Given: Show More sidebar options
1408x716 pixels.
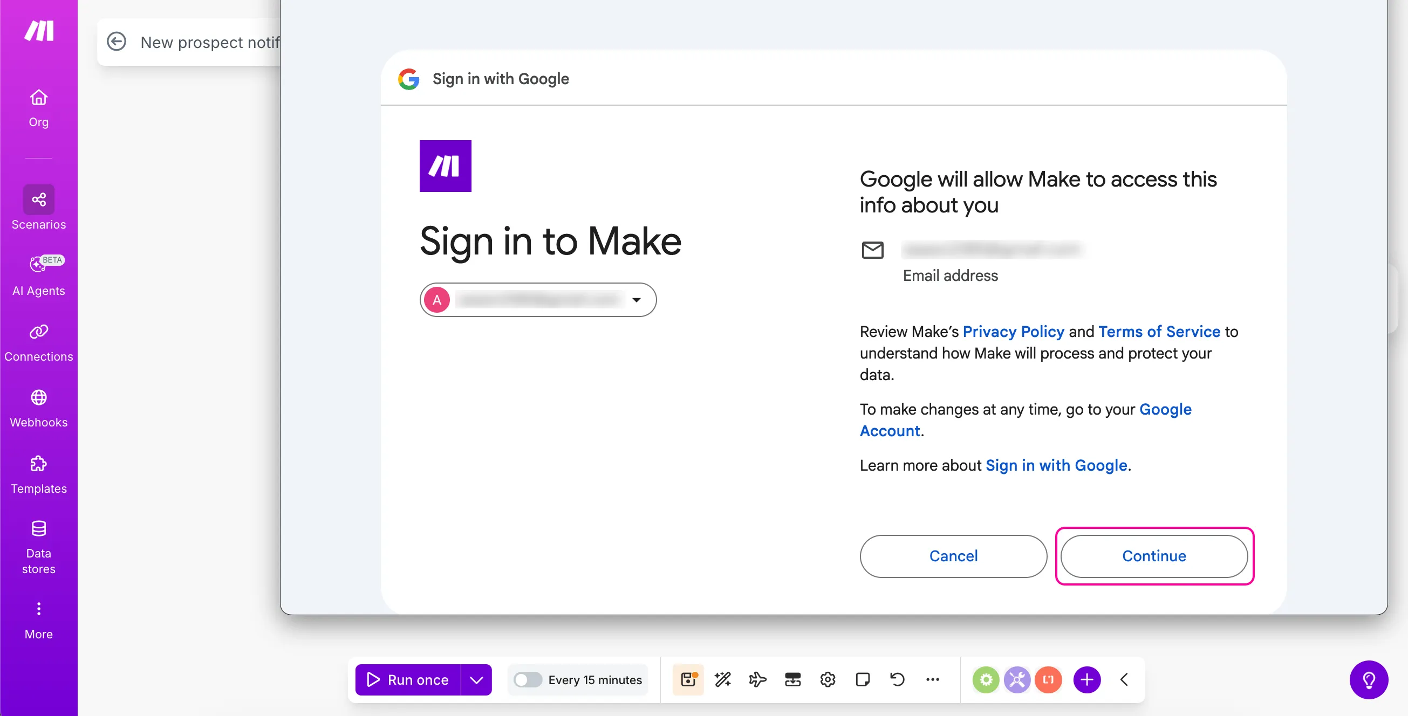Looking at the screenshot, I should coord(38,621).
